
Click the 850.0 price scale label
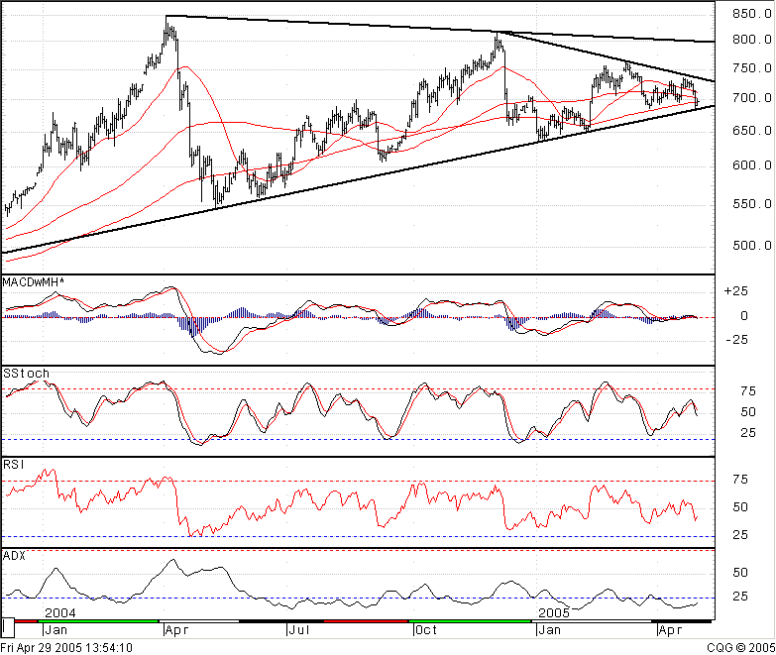pos(747,15)
